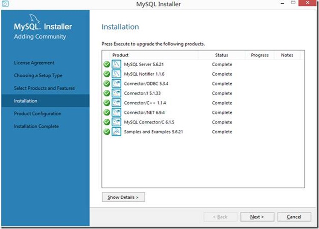
Task: Click the Progress column header
Action: pos(260,55)
